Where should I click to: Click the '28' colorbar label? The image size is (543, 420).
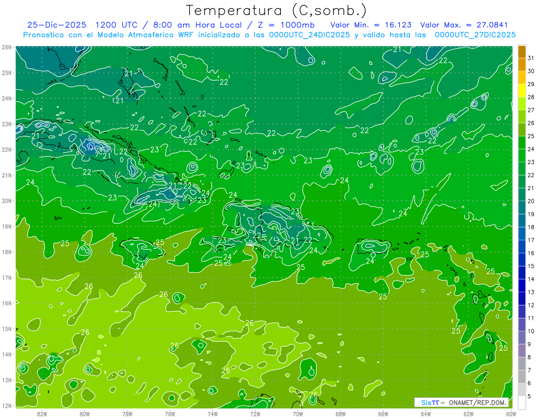click(531, 97)
